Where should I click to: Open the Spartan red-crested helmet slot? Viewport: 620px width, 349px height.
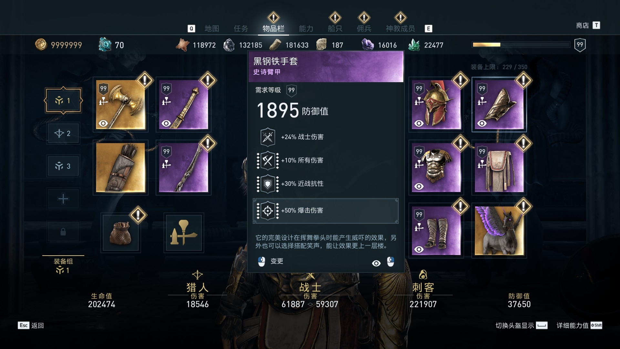436,104
